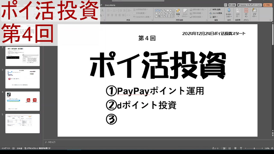Screen dimensions: 274x154
Task: Click Teams でプレゼンテーション button
Action: 249,5
